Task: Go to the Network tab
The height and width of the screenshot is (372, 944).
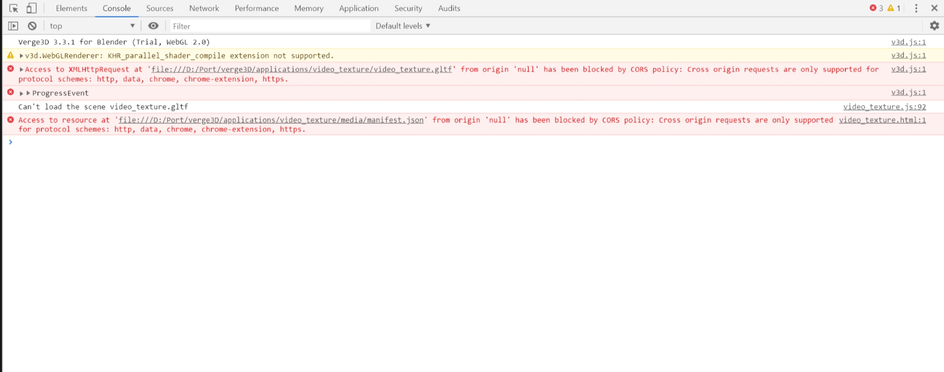Action: point(204,8)
